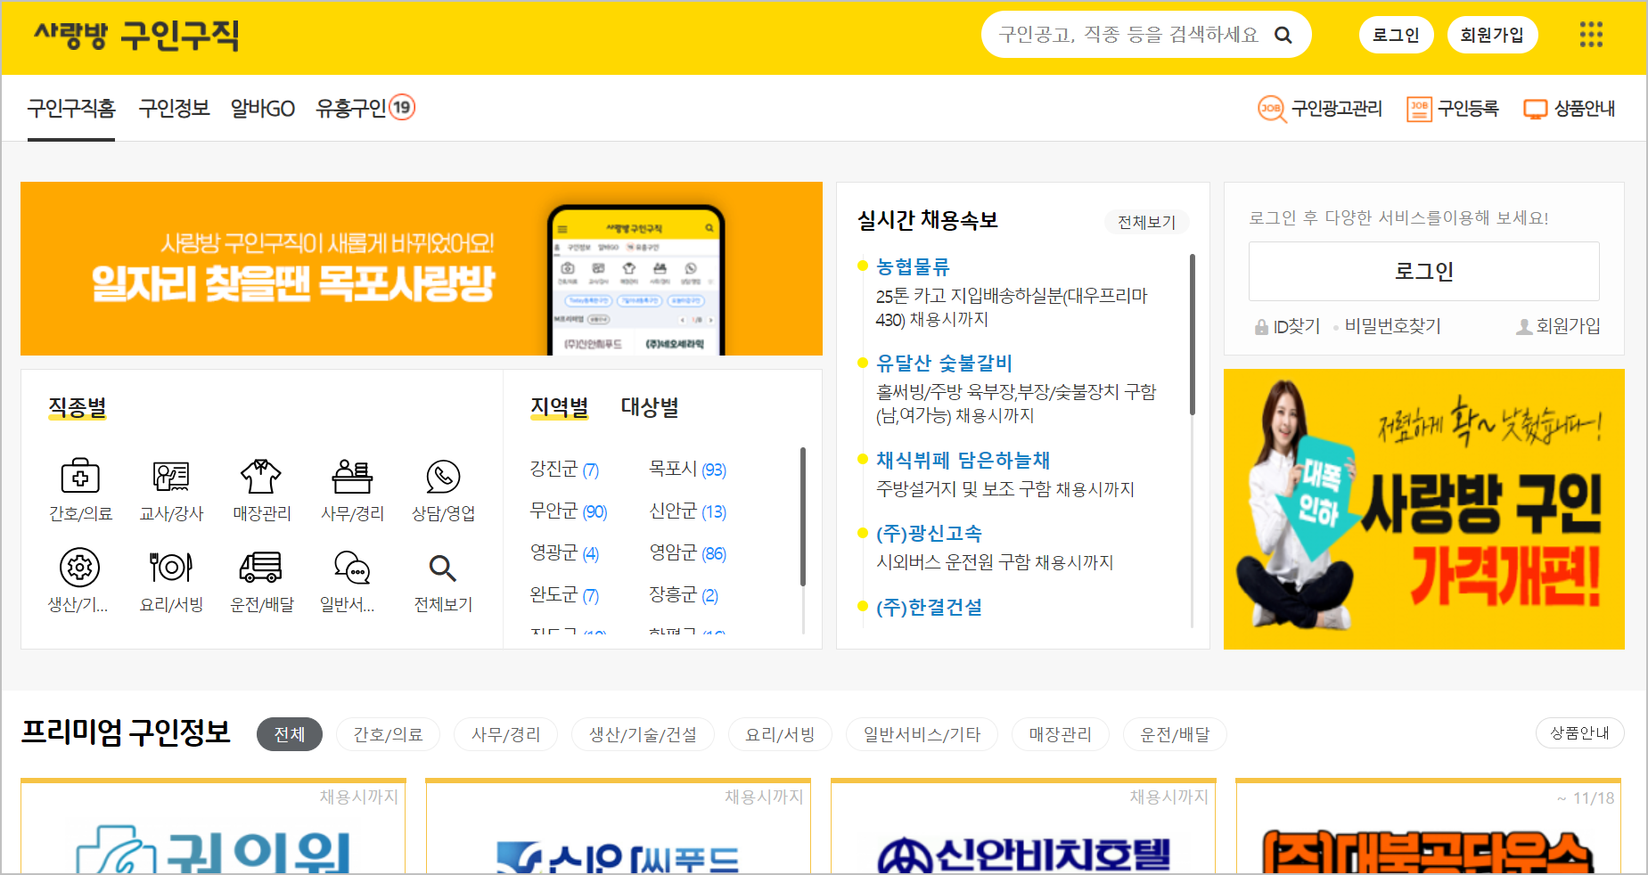Click the large 로그인 button in login box
The height and width of the screenshot is (875, 1648).
click(1423, 271)
